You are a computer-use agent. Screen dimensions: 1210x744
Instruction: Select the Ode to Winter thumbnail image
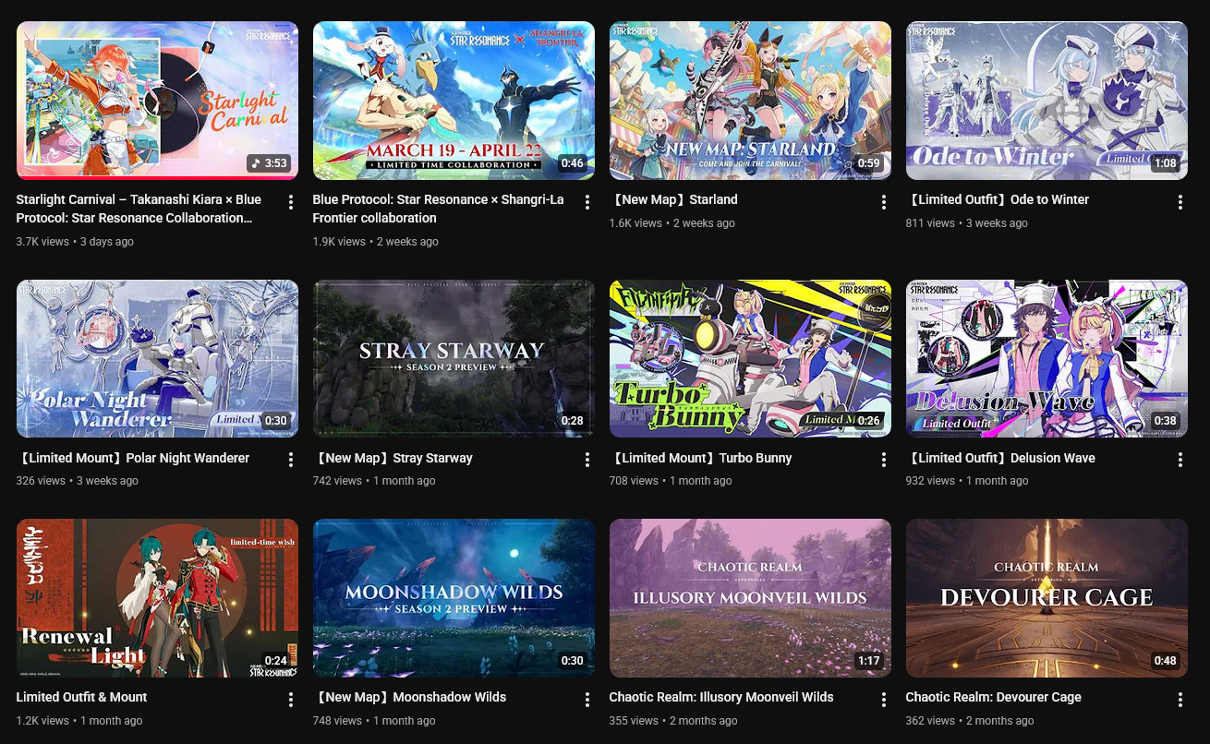point(1047,101)
